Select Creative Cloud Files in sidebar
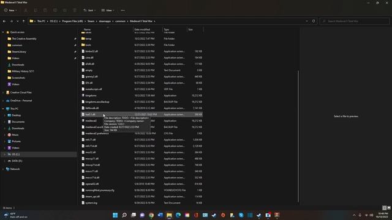 click(21, 92)
